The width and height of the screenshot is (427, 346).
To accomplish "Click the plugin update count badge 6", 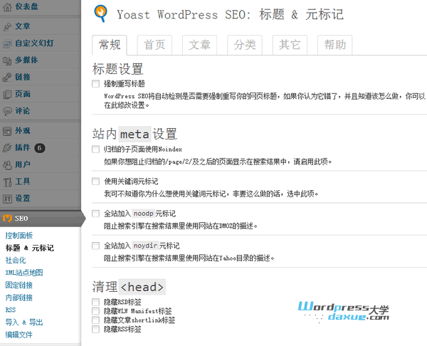I will [x=39, y=148].
